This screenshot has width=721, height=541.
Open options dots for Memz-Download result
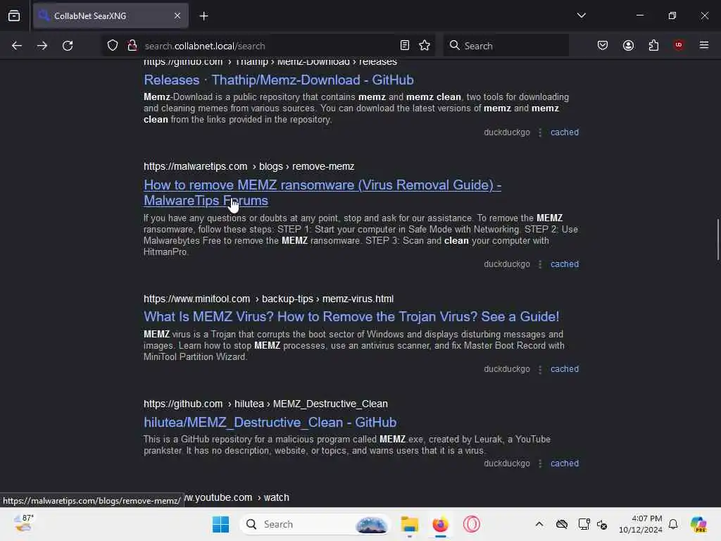(x=540, y=132)
